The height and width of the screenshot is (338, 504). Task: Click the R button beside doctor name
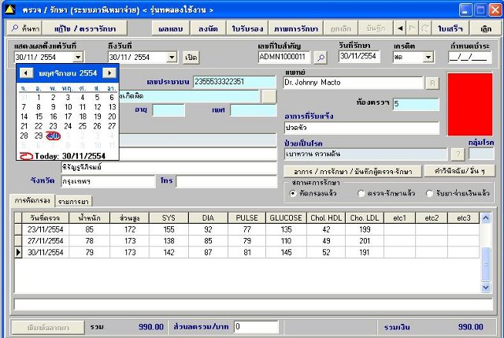coord(432,83)
